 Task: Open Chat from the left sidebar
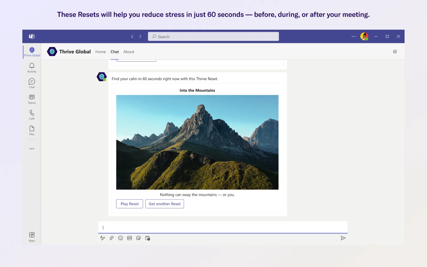(x=32, y=83)
